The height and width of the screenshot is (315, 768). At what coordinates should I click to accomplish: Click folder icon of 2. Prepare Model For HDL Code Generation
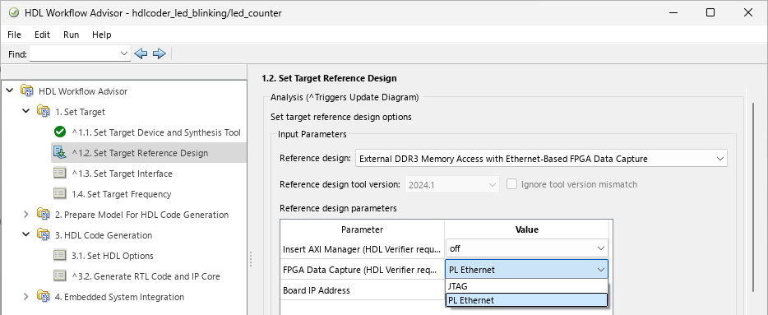pyautogui.click(x=44, y=215)
